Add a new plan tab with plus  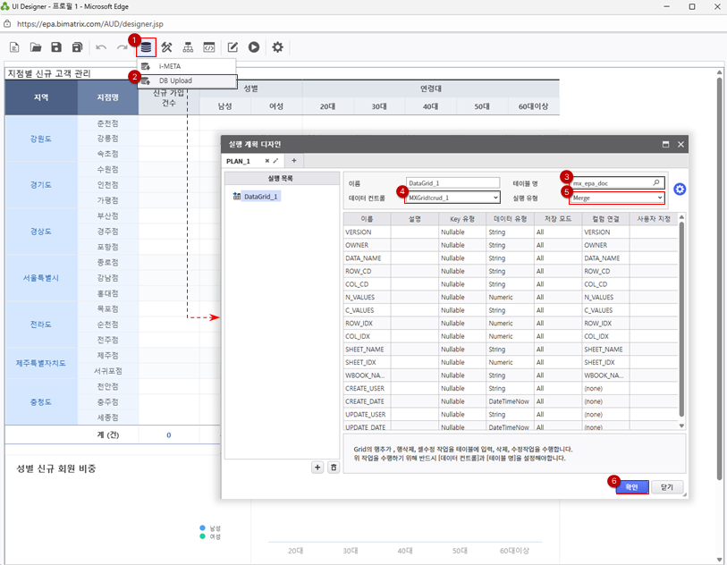293,161
